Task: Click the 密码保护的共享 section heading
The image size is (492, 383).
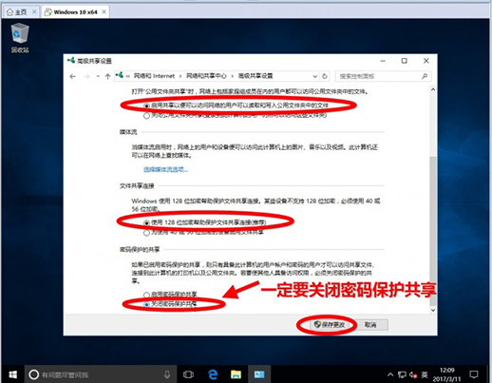Action: [140, 250]
